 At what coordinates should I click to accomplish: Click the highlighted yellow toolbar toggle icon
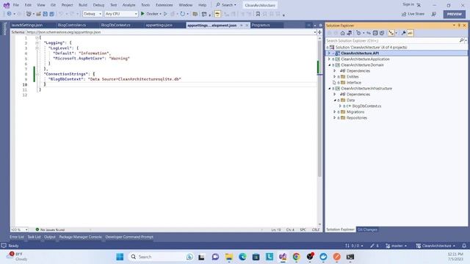pos(217,14)
